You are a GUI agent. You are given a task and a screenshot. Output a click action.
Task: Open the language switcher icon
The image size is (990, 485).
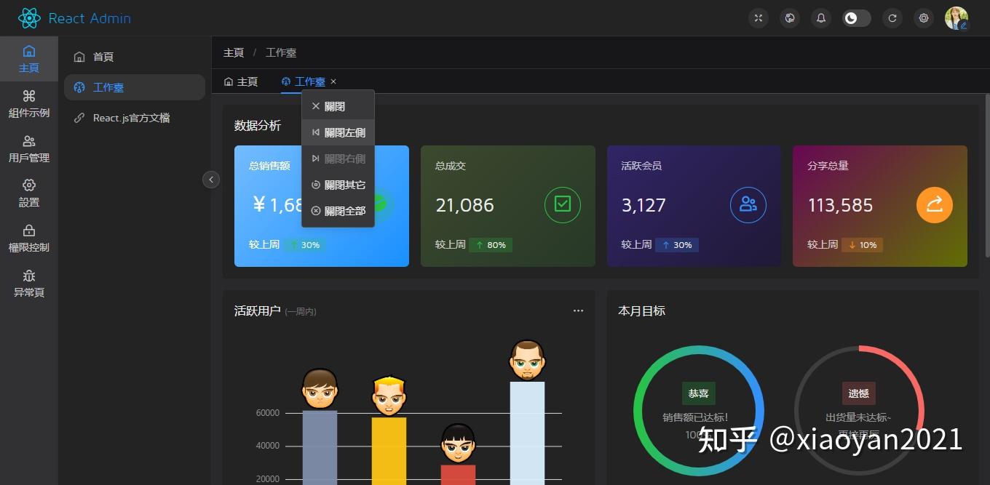point(790,17)
